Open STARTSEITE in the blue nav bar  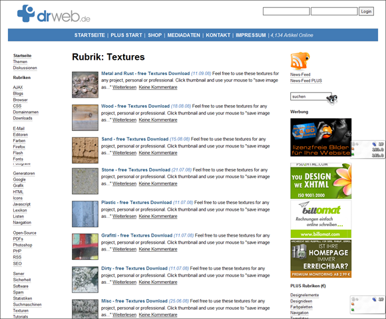tap(90, 35)
